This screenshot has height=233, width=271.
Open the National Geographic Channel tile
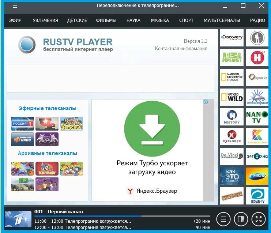click(232, 77)
